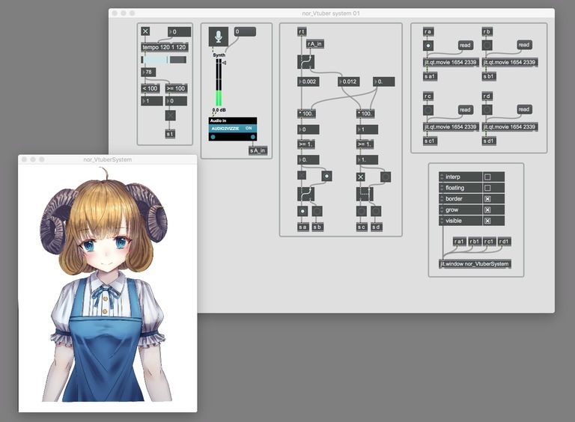Click the gate switch icon below 'r A_in'

tap(305, 62)
